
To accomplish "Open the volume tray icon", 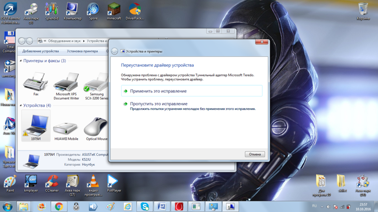I will pos(328,207).
